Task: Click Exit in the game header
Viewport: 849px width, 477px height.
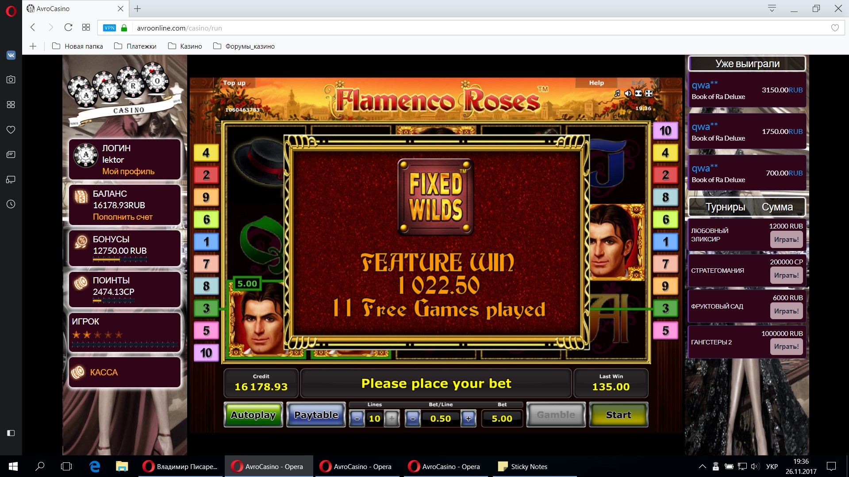Action: point(638,83)
